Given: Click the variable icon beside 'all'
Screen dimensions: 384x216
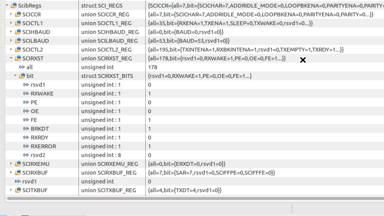Looking at the screenshot, I should 22,67.
